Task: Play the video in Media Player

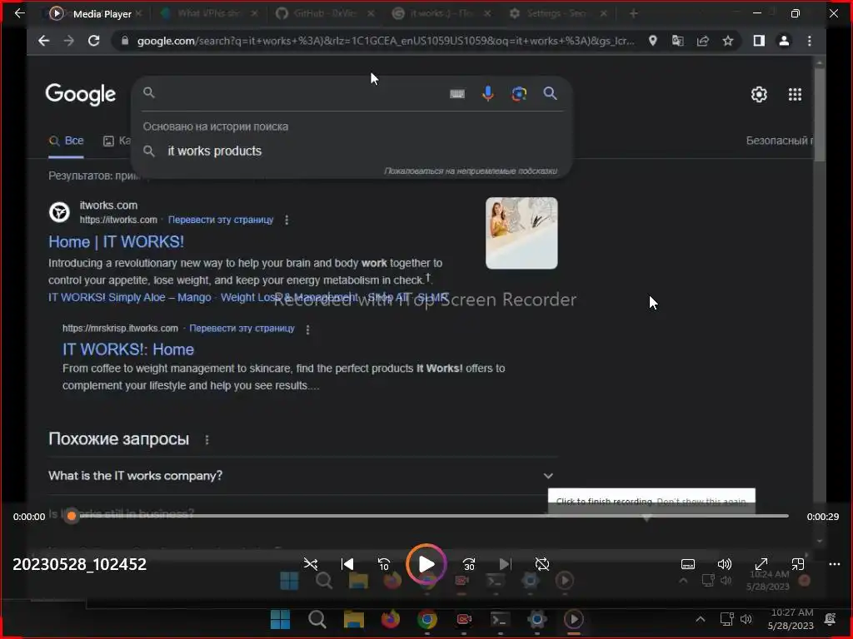Action: click(426, 564)
